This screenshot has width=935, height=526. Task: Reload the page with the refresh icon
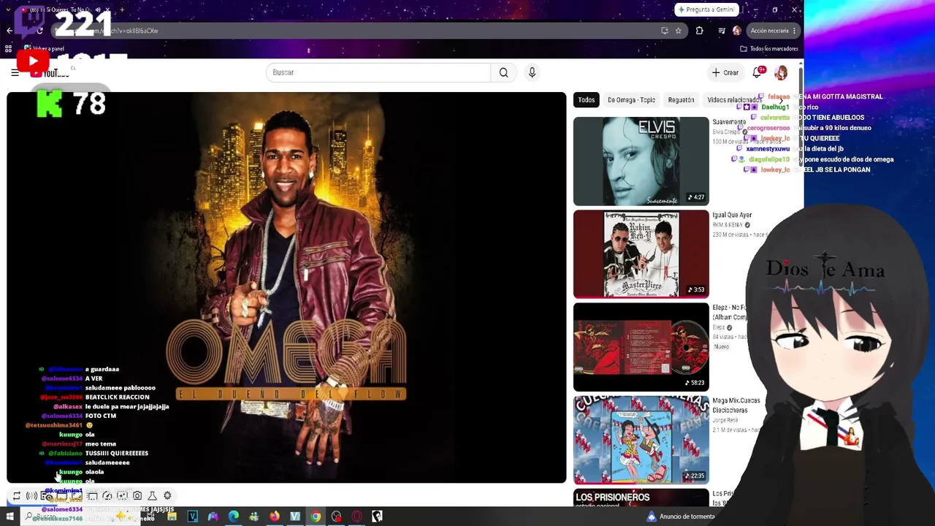39,31
